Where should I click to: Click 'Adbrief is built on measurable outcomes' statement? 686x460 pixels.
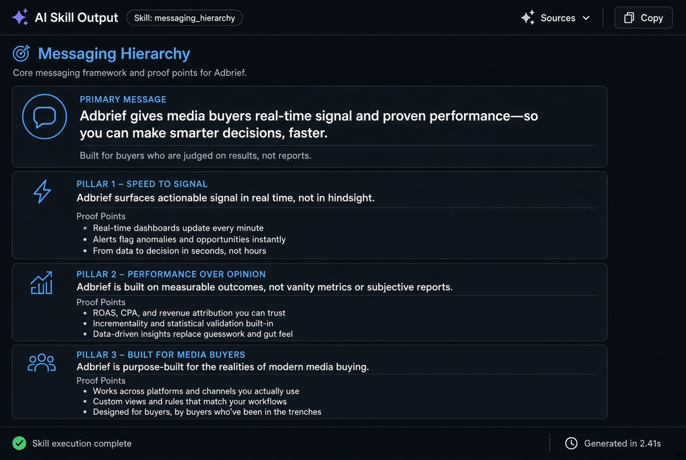(x=265, y=287)
